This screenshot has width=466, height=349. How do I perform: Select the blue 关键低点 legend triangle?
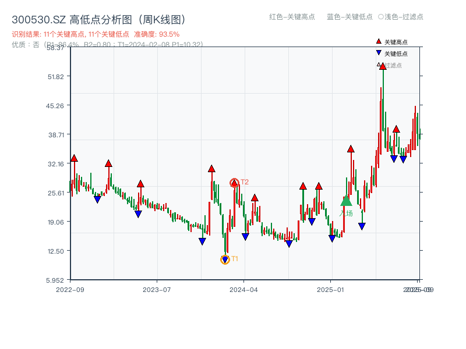click(x=379, y=53)
